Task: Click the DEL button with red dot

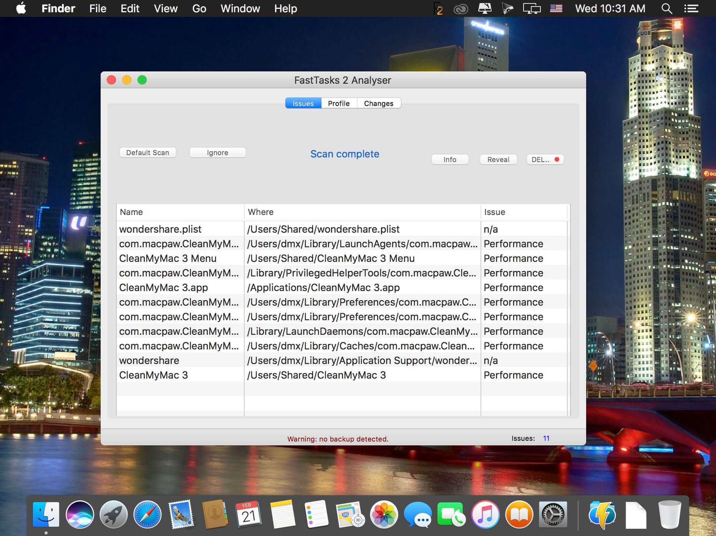Action: tap(545, 159)
